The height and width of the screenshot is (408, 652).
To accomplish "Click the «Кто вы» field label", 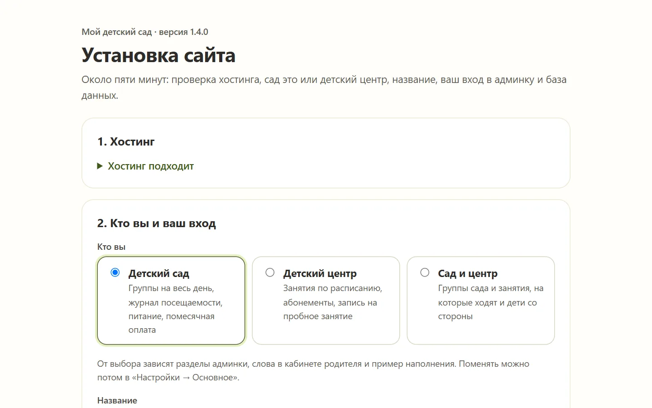I will [111, 247].
